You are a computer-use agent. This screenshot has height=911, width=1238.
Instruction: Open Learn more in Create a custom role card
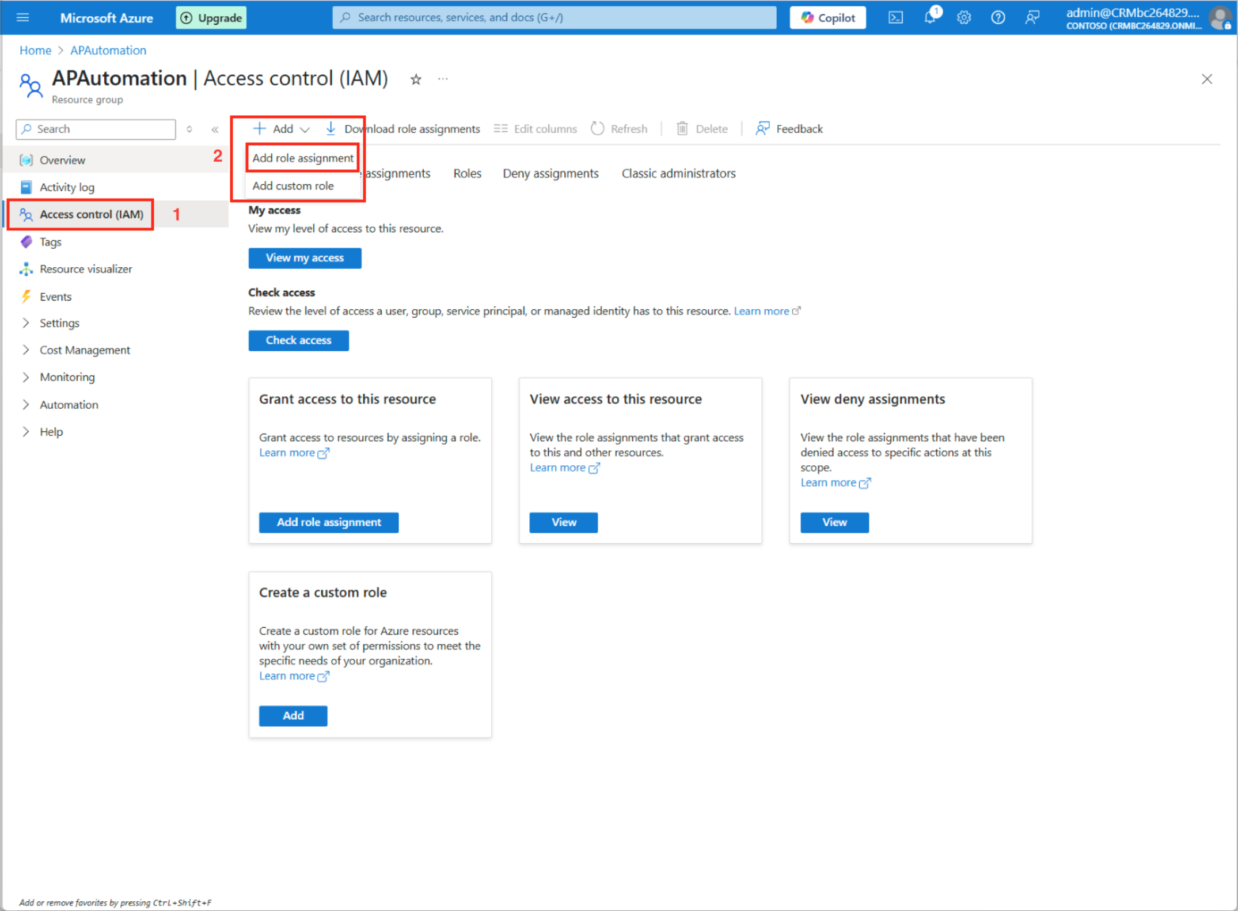(x=294, y=676)
